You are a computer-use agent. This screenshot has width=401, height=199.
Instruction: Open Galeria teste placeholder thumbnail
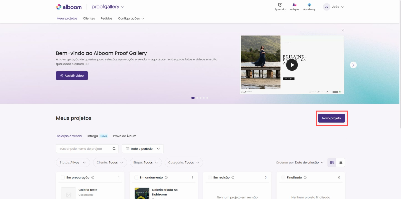[68, 193]
